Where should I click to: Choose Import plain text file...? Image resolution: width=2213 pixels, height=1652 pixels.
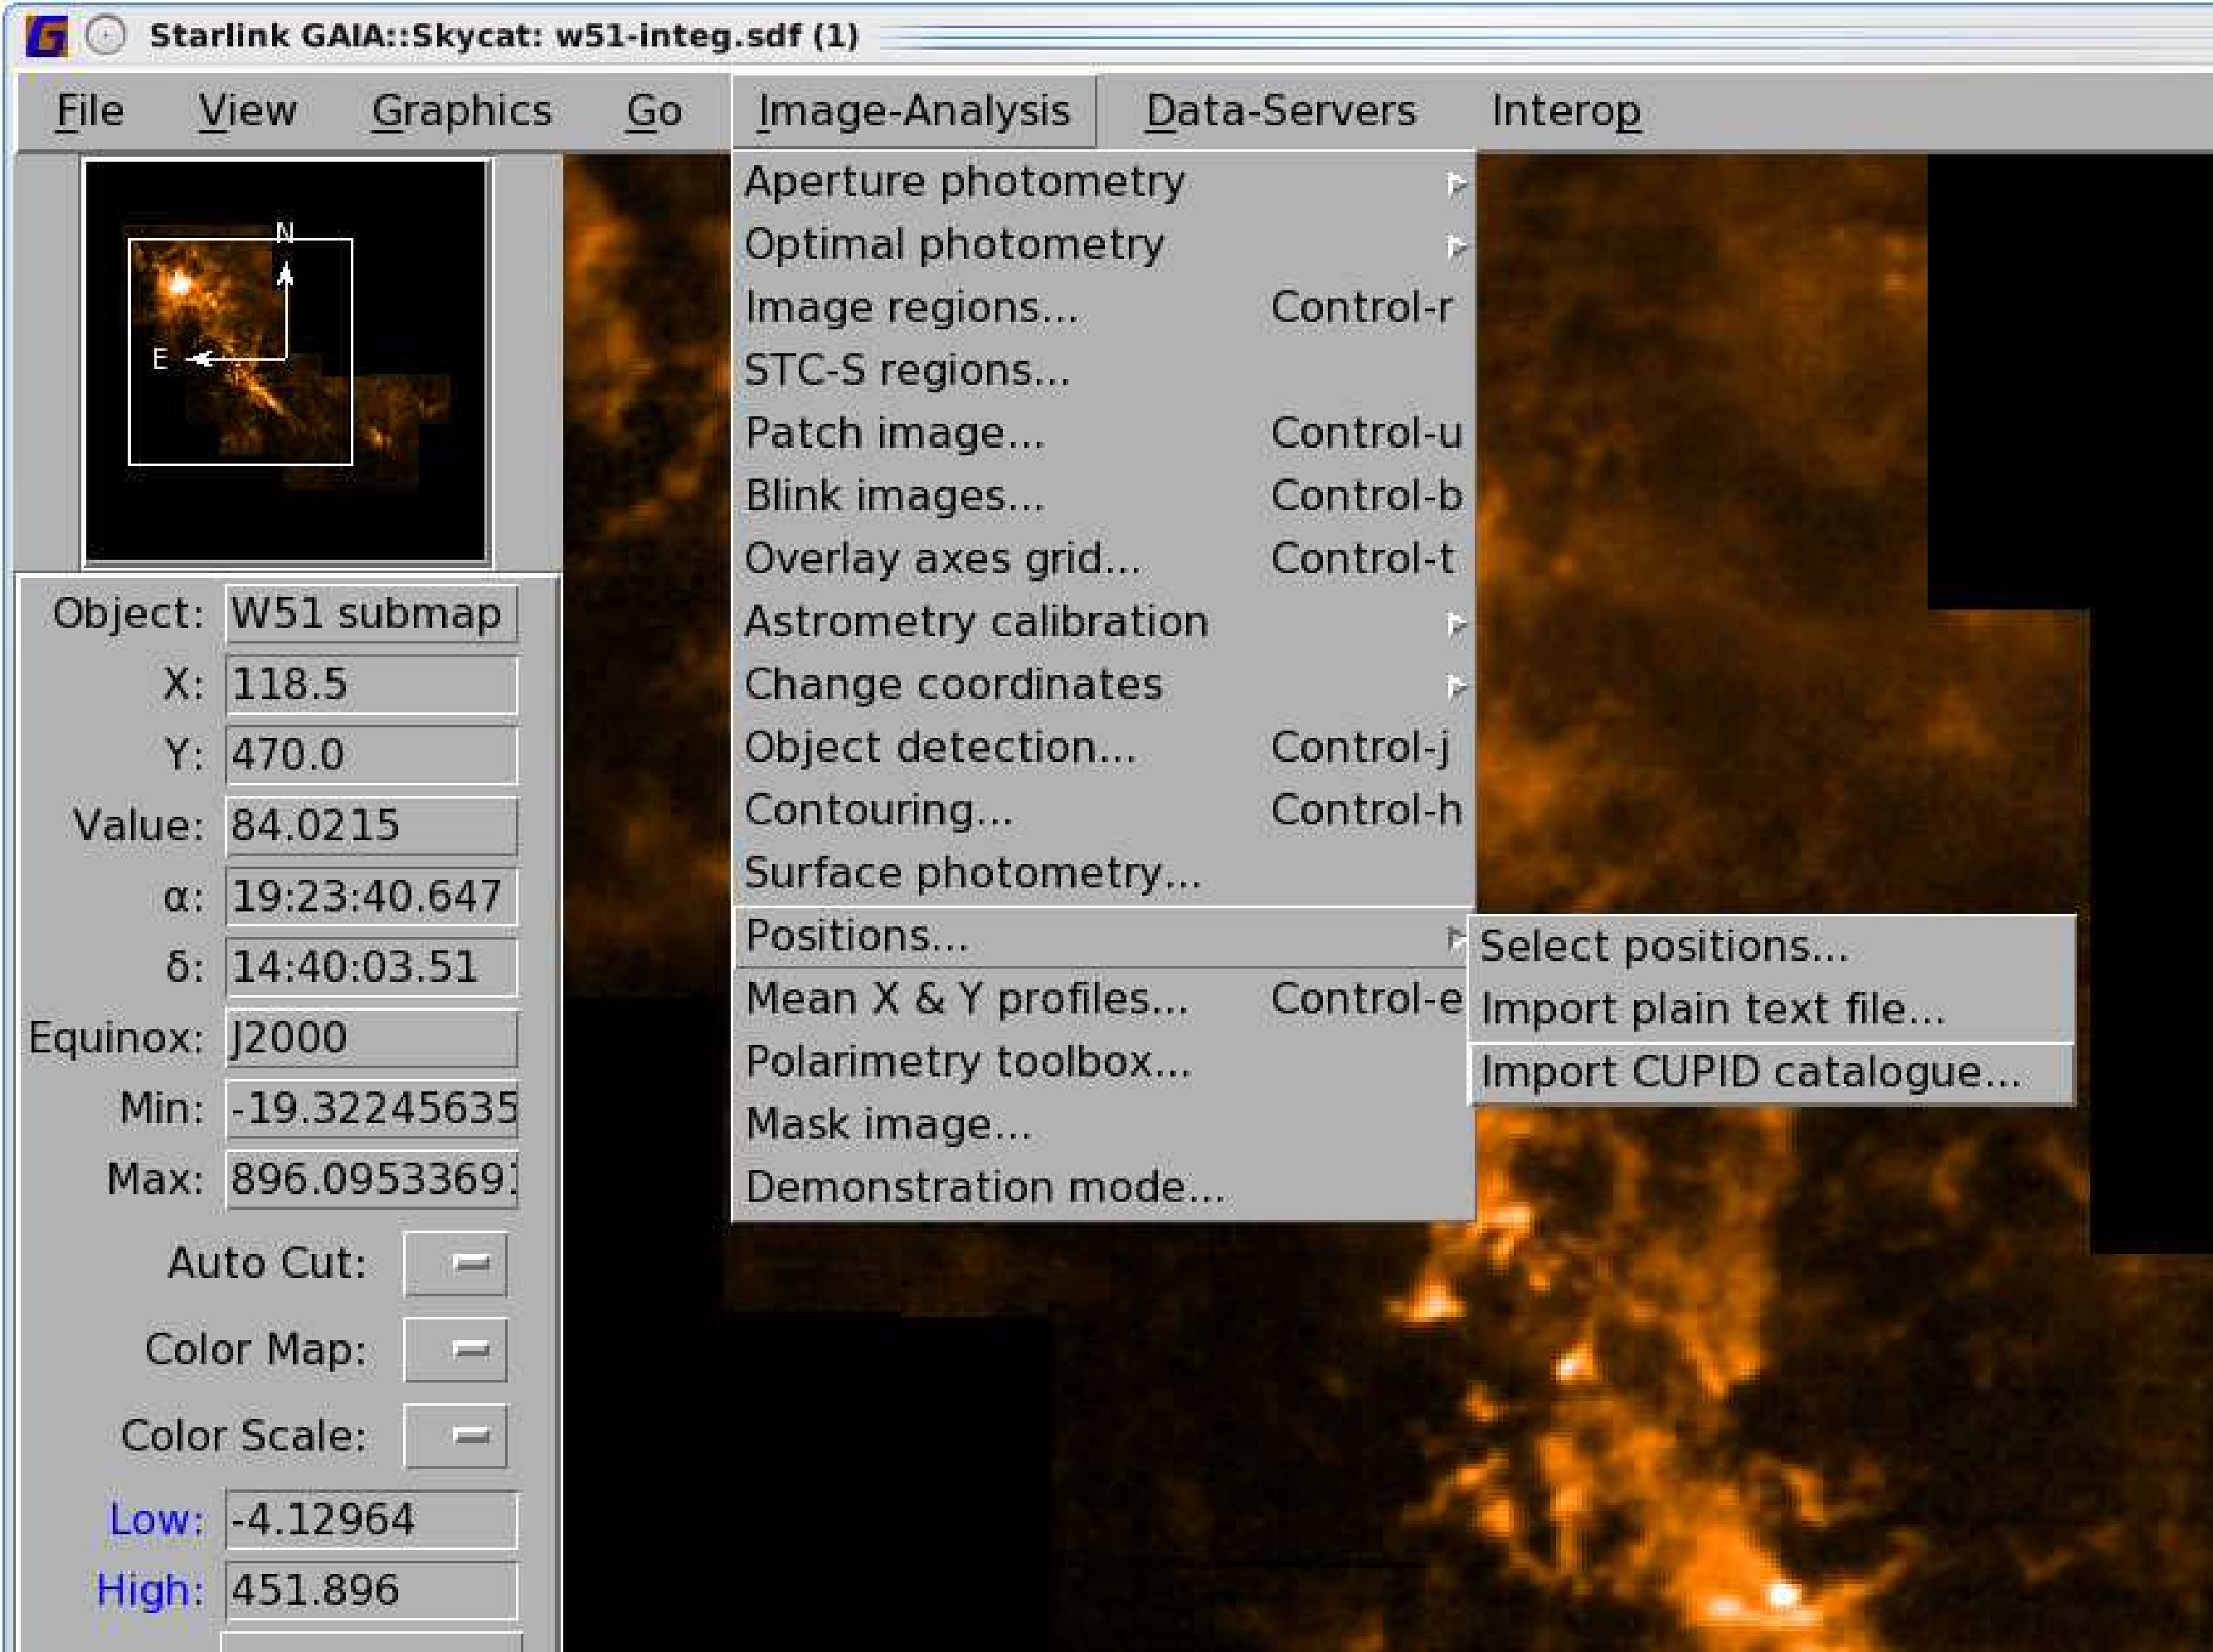pos(1771,1010)
